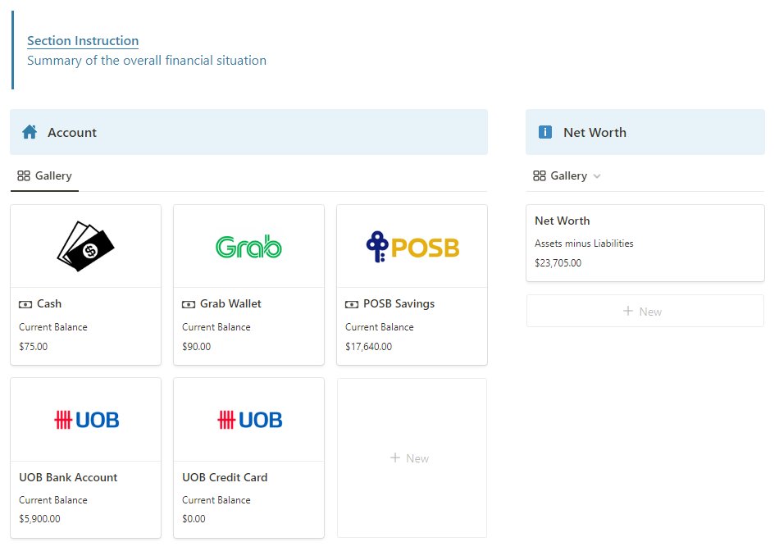Click the $0.00 balance value

(x=194, y=519)
